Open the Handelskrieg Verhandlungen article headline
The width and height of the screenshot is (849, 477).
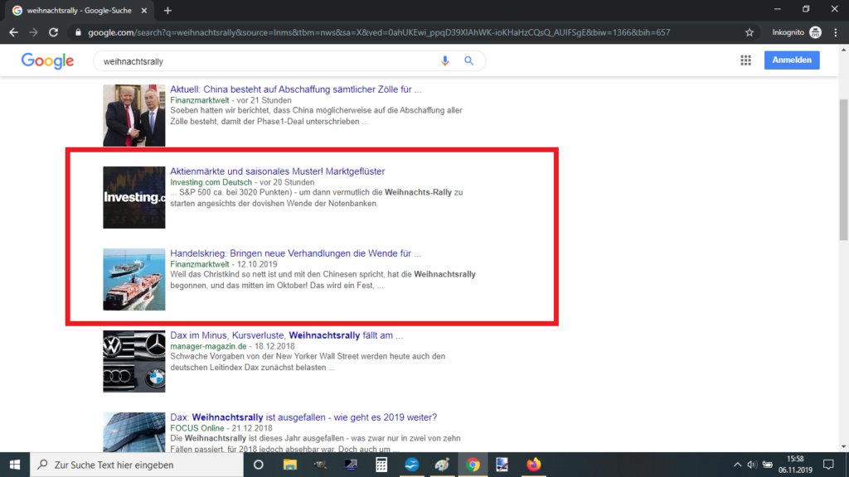pyautogui.click(x=296, y=253)
